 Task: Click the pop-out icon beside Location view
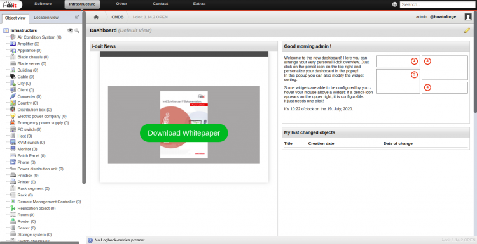(77, 17)
